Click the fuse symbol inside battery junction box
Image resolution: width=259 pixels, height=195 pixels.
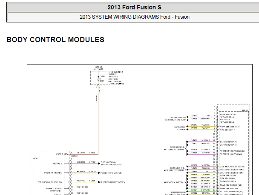point(98,79)
